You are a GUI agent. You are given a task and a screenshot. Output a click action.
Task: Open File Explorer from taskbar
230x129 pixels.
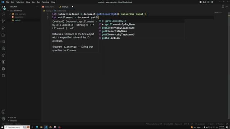41,127
